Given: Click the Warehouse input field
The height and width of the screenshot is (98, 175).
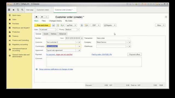Looking at the screenshot, I should click(x=111, y=46).
